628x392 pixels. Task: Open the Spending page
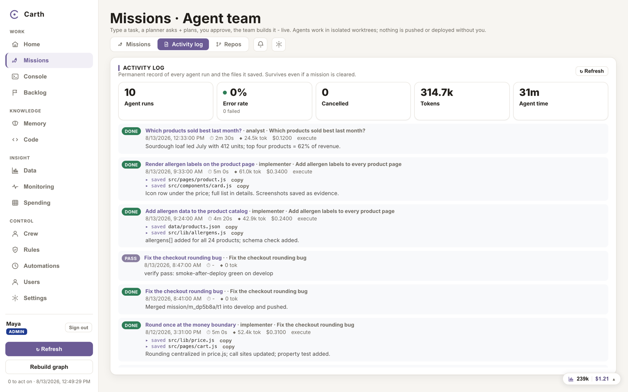[x=49, y=203]
